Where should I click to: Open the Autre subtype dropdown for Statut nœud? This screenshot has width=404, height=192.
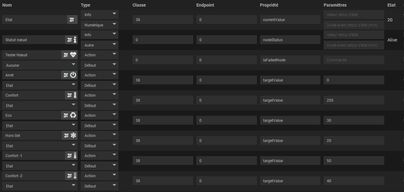tap(100, 45)
